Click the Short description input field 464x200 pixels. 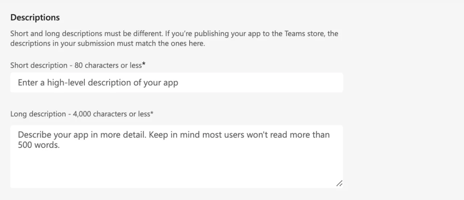tap(176, 83)
